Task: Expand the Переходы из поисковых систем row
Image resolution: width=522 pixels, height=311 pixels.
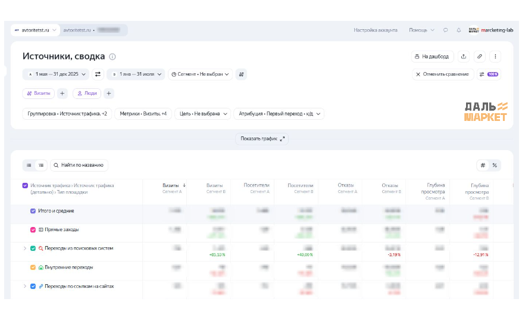Action: pos(24,248)
